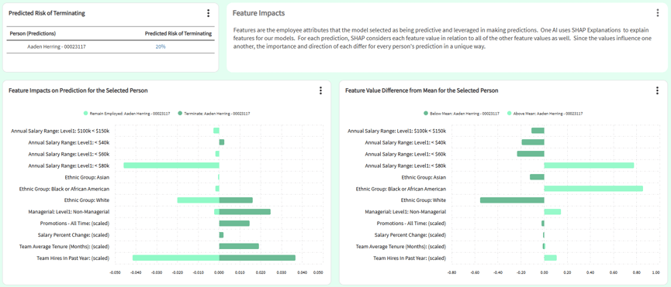671x287 pixels.
Task: Open the Feature Impacts panel options menu
Action: [657, 13]
